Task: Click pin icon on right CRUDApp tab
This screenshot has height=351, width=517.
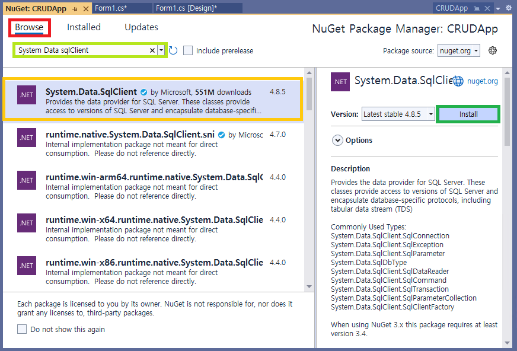Action: point(477,8)
